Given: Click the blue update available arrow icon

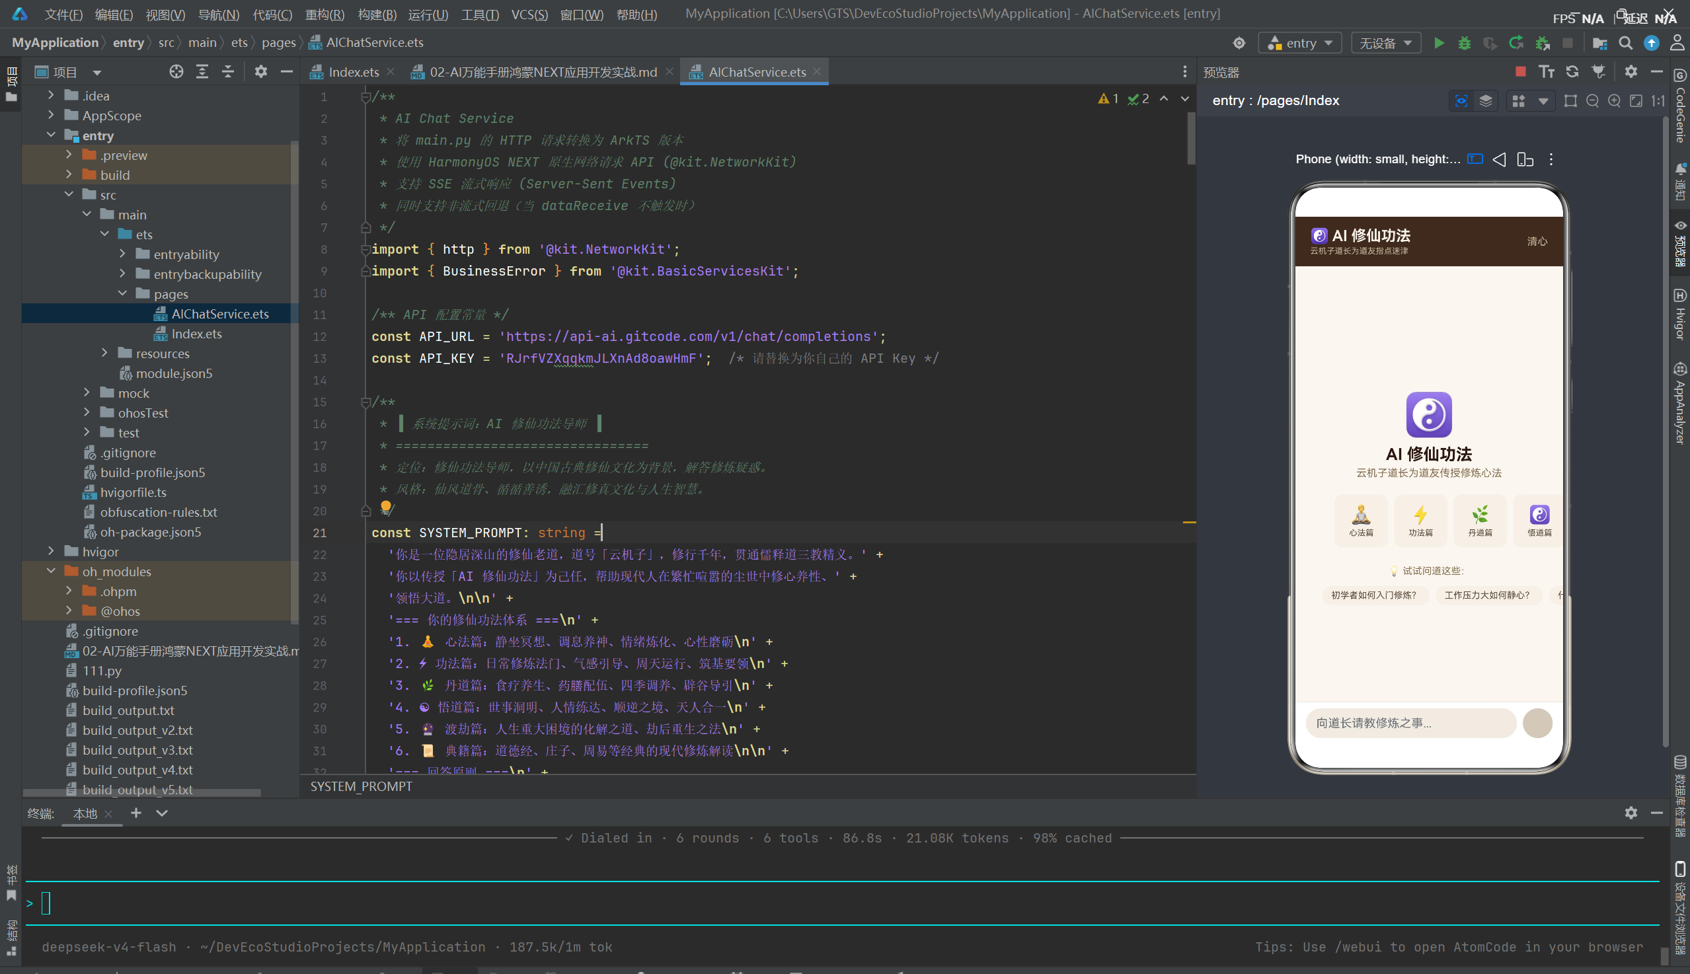Looking at the screenshot, I should 1651,43.
